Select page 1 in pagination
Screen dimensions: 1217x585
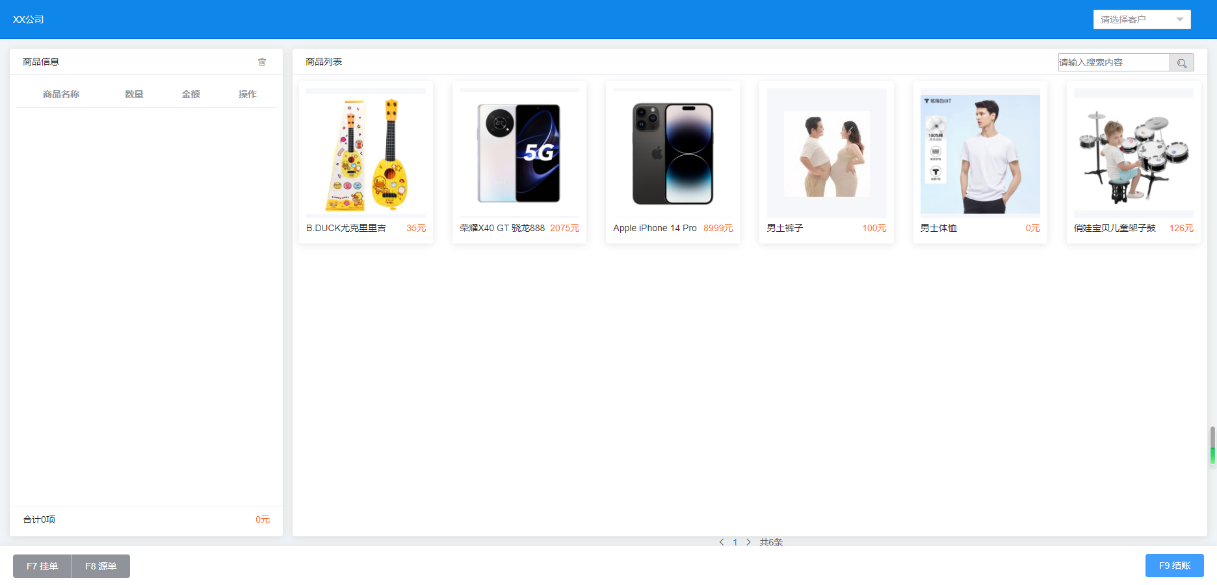pyautogui.click(x=735, y=542)
